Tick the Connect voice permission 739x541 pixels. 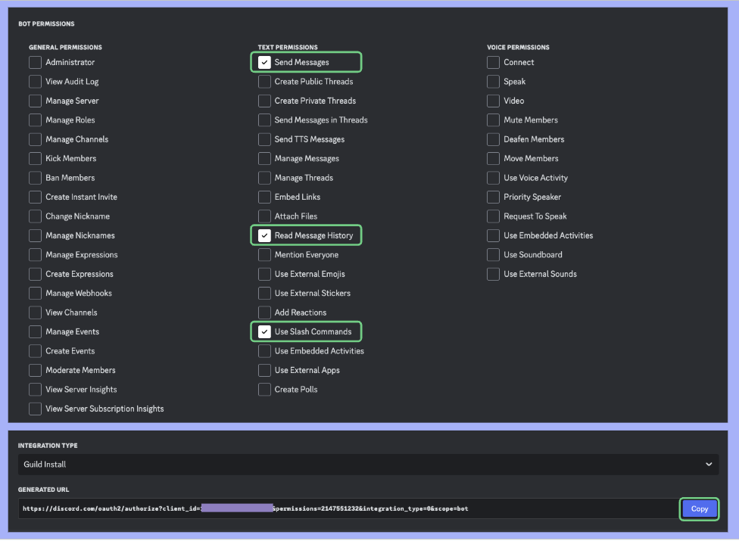pyautogui.click(x=494, y=62)
